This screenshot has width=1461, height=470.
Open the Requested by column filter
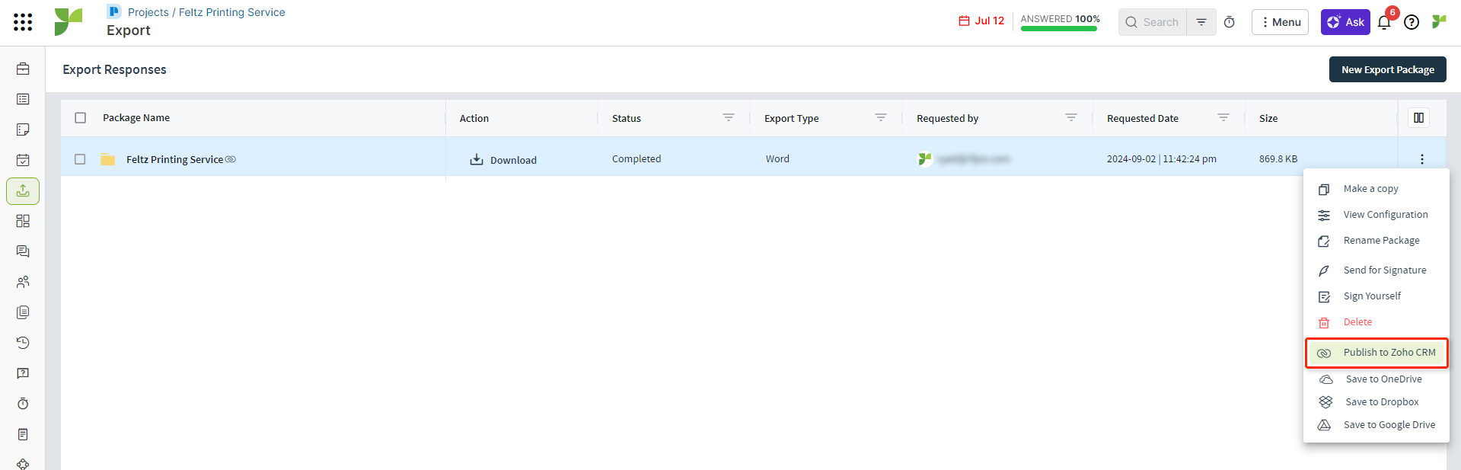click(x=1070, y=118)
